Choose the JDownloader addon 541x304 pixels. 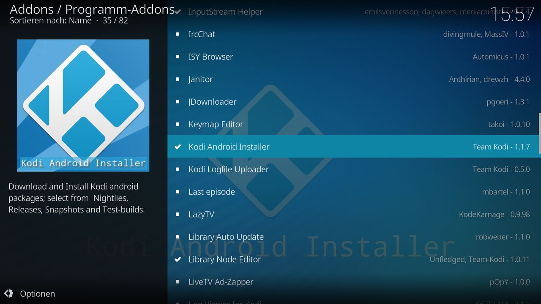click(353, 102)
